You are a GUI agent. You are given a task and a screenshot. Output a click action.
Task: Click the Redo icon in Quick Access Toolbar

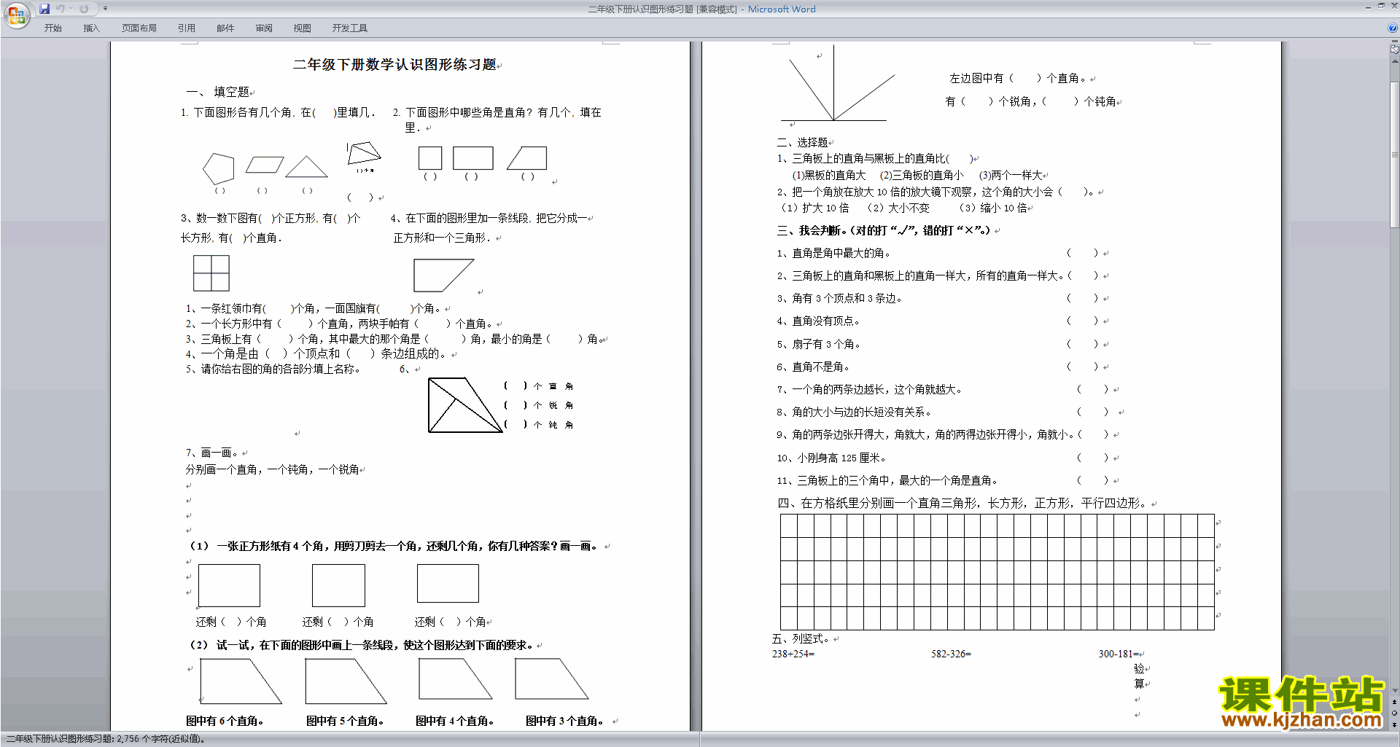tap(84, 9)
